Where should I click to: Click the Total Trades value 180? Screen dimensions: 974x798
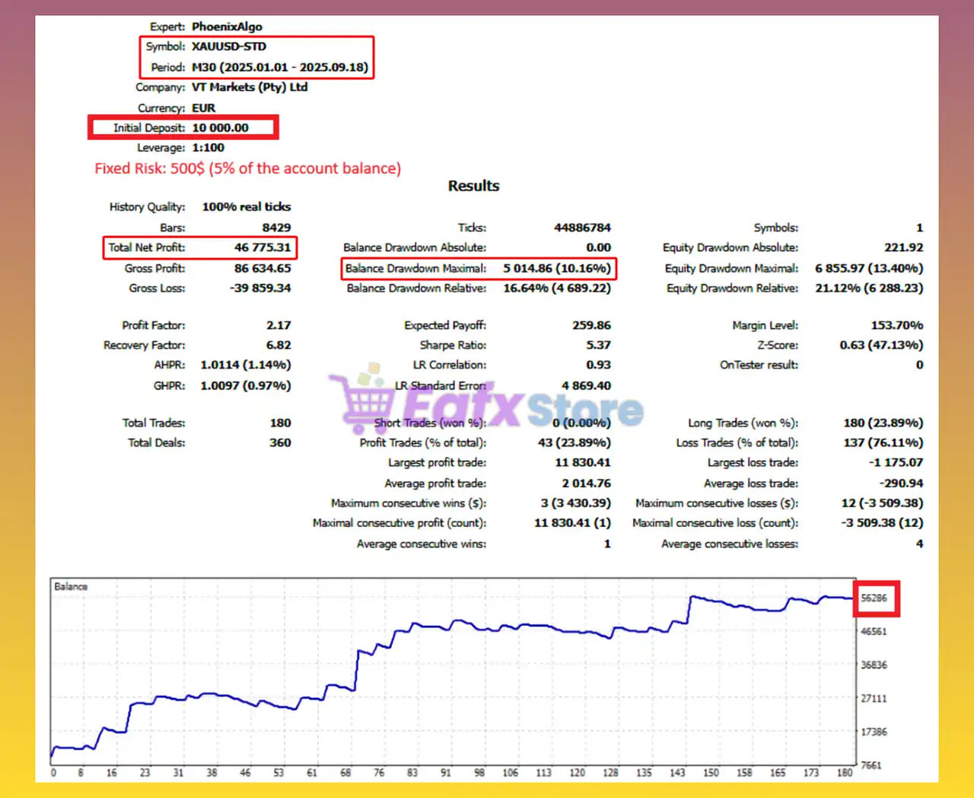pos(280,423)
